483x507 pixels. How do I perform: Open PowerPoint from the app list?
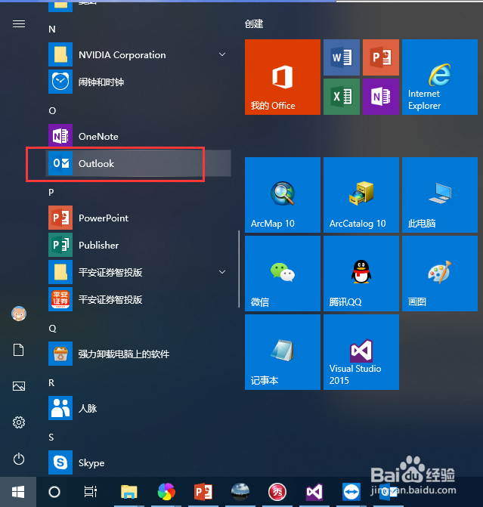pyautogui.click(x=139, y=218)
